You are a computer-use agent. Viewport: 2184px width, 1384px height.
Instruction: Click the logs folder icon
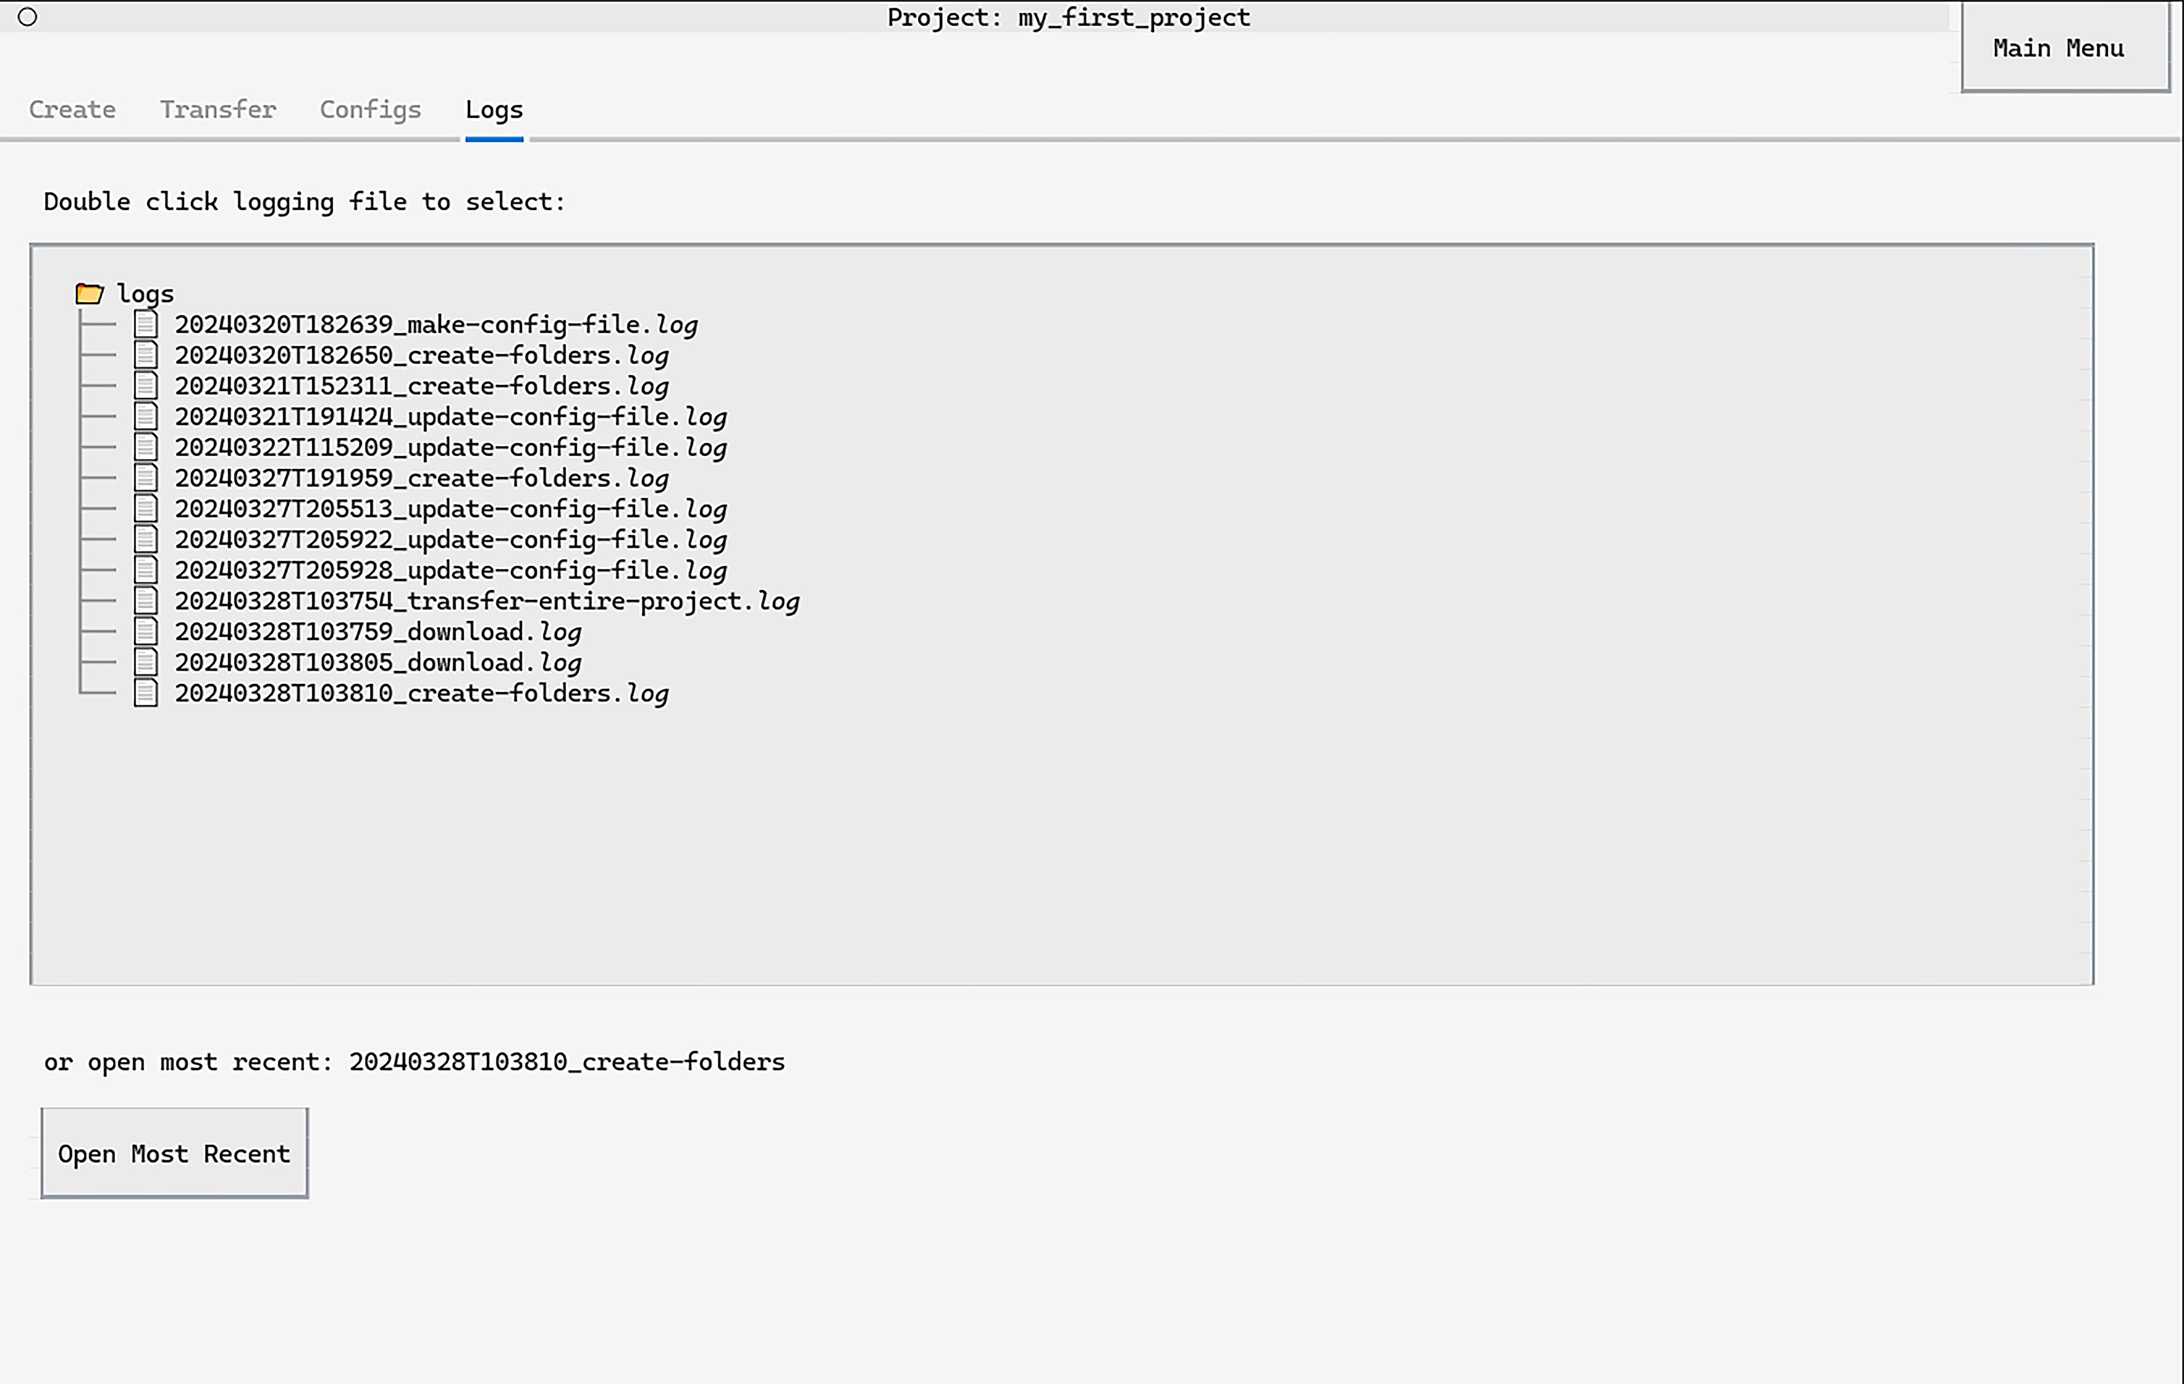tap(89, 294)
